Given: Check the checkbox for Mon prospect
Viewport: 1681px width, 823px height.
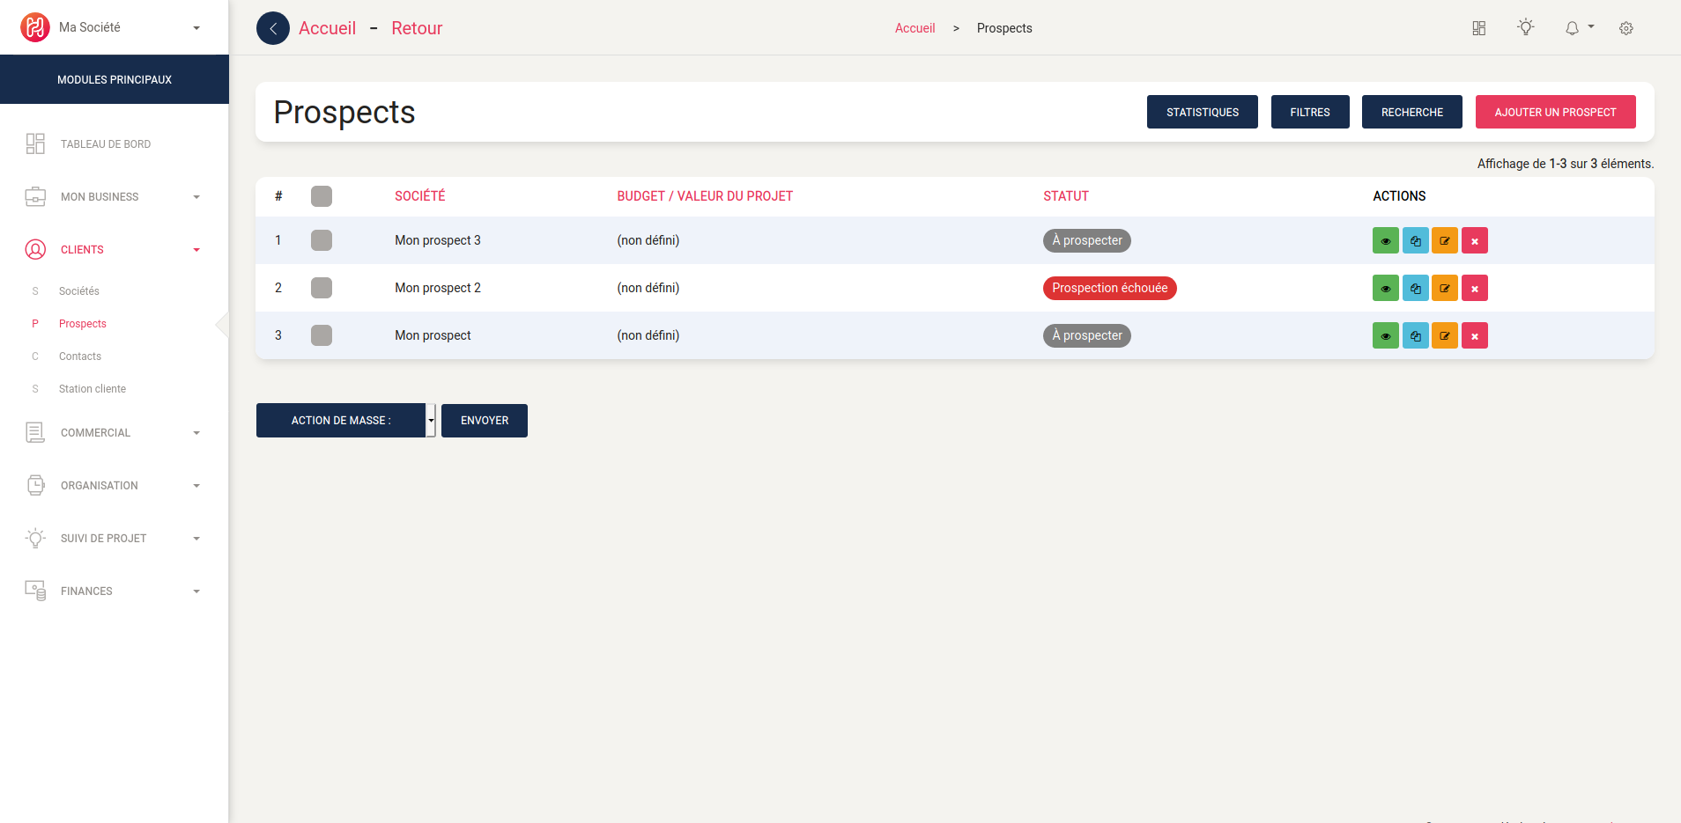Looking at the screenshot, I should (321, 335).
